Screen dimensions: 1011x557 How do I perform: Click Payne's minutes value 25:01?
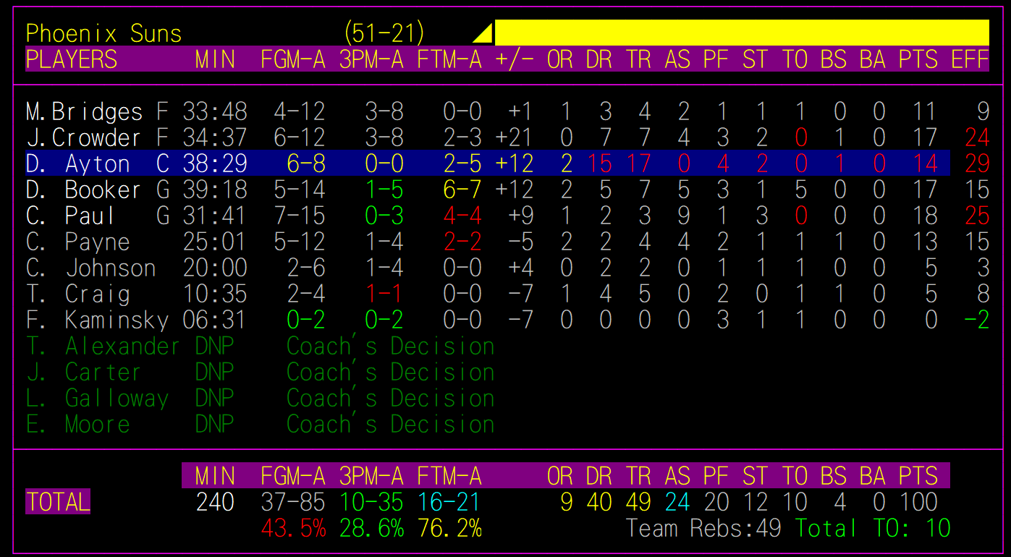(x=215, y=242)
